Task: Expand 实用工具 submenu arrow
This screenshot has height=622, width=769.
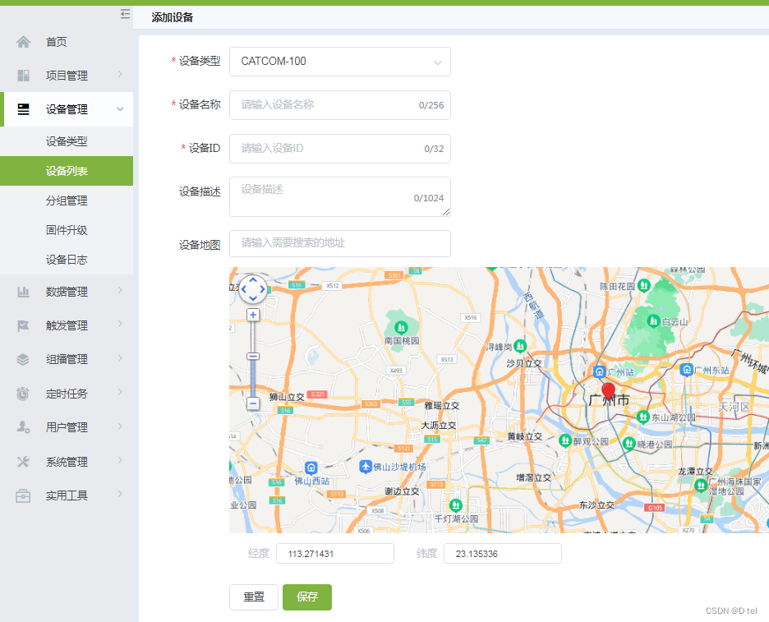Action: 120,494
